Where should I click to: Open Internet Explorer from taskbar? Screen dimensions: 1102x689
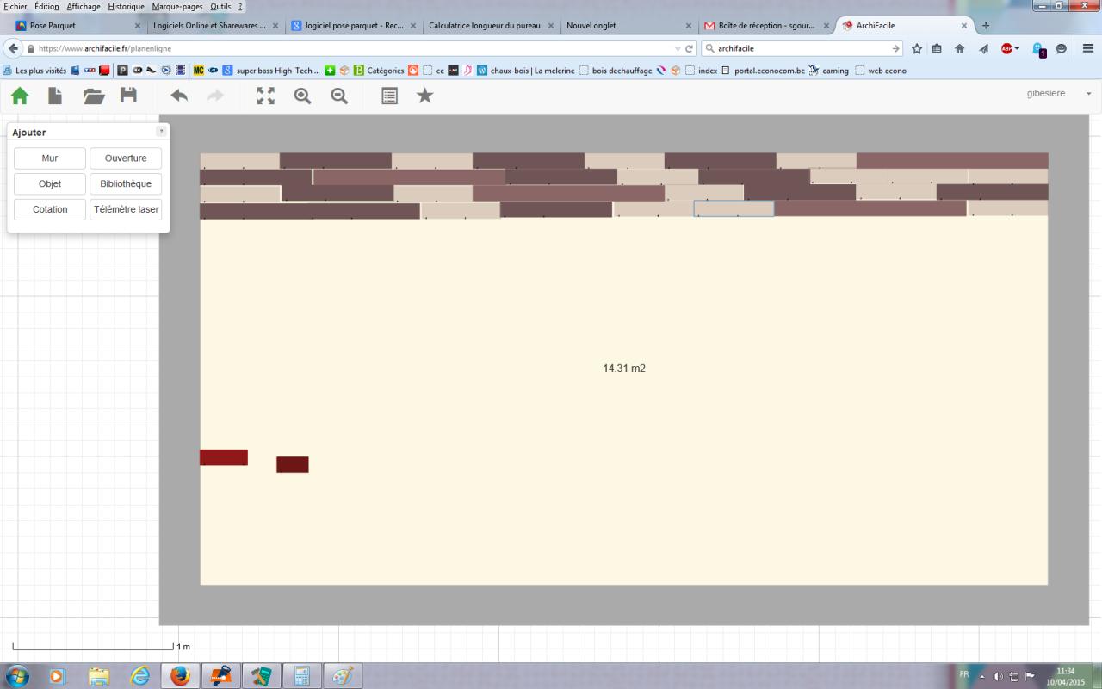coord(139,676)
